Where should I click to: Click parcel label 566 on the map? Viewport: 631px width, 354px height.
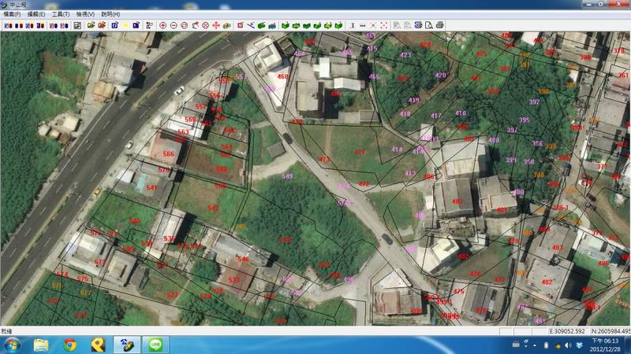click(x=169, y=154)
